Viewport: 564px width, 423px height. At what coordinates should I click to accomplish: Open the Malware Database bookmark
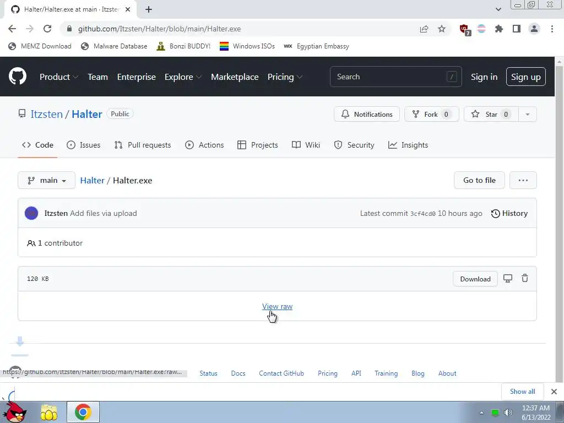[115, 46]
